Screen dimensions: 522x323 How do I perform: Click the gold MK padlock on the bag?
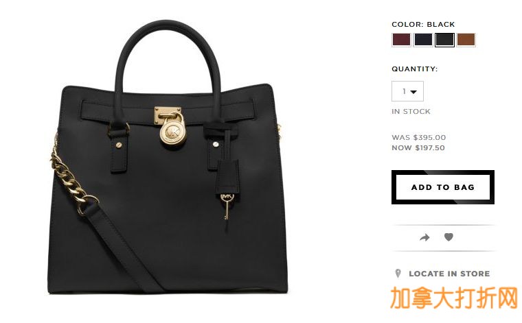[173, 130]
